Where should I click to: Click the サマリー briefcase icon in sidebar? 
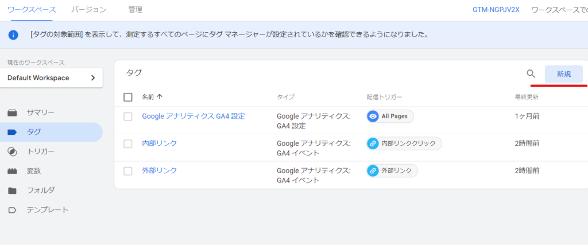pos(12,112)
